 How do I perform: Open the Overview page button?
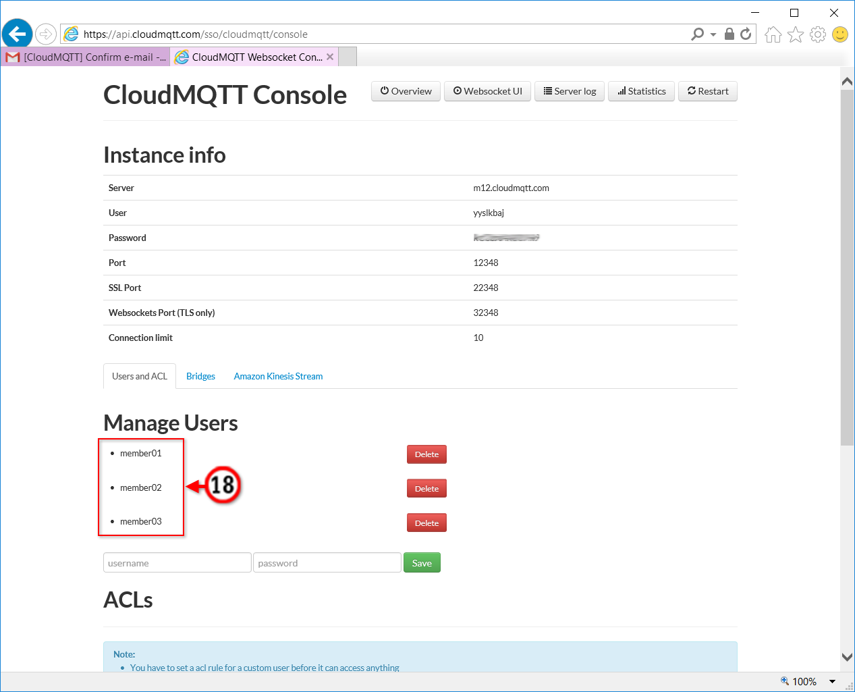click(406, 91)
